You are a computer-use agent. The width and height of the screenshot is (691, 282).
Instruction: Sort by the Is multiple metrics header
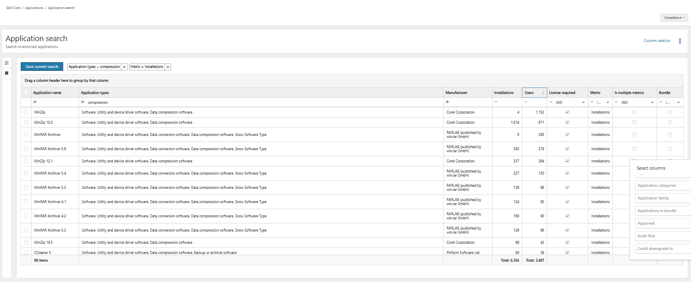point(629,93)
